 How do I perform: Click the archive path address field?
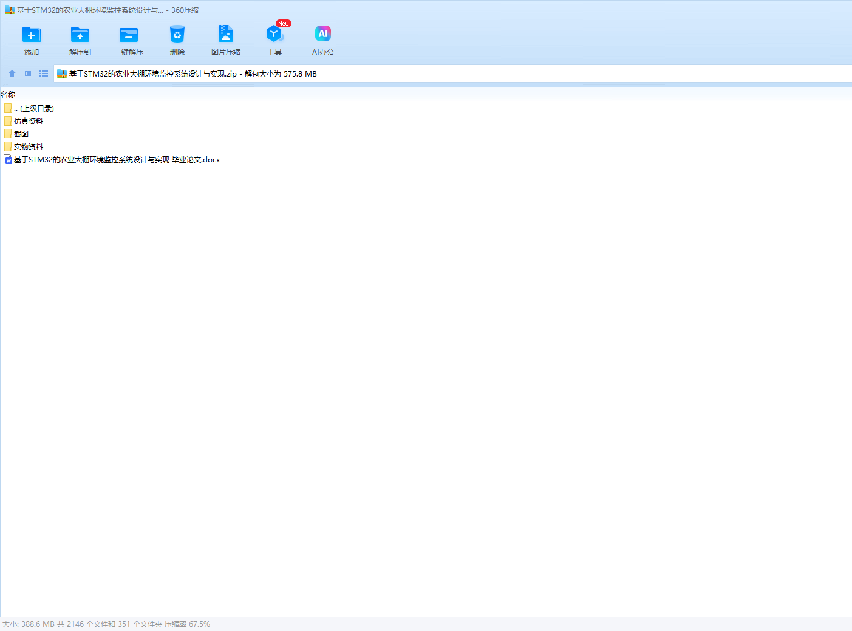tap(453, 73)
